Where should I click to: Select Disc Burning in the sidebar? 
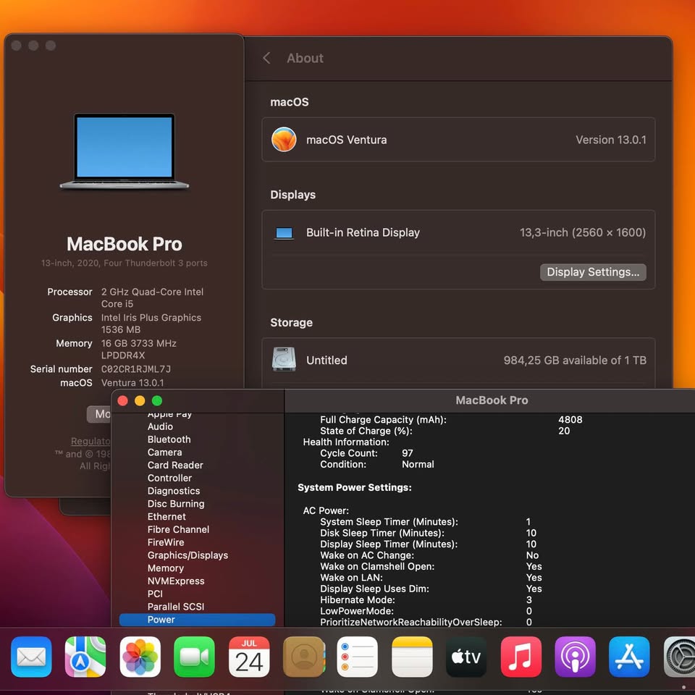click(x=175, y=504)
